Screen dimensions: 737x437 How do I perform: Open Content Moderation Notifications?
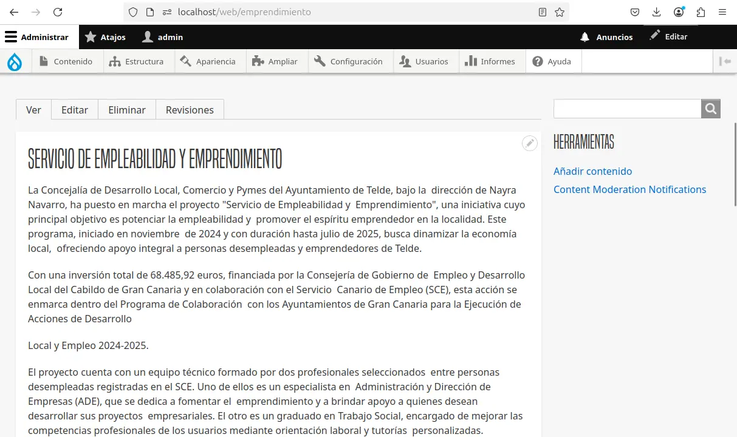point(629,189)
